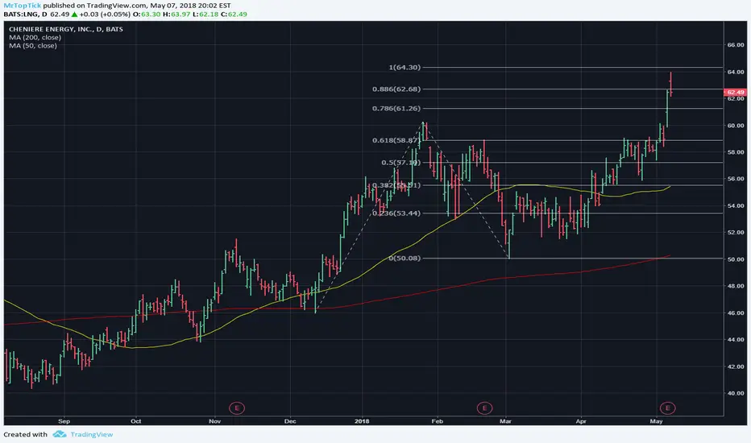Click the 2018 label on time axis
The image size is (751, 443).
click(362, 421)
